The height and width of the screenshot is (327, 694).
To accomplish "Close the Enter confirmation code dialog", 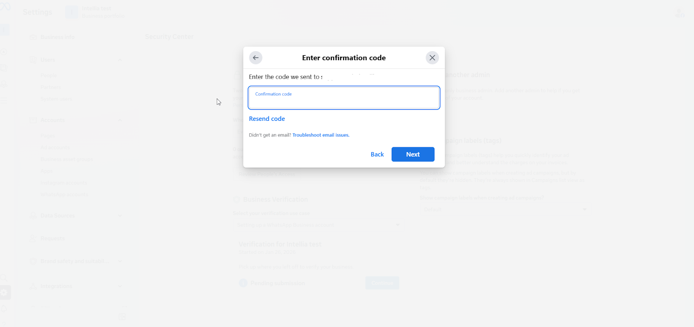I will tap(432, 58).
